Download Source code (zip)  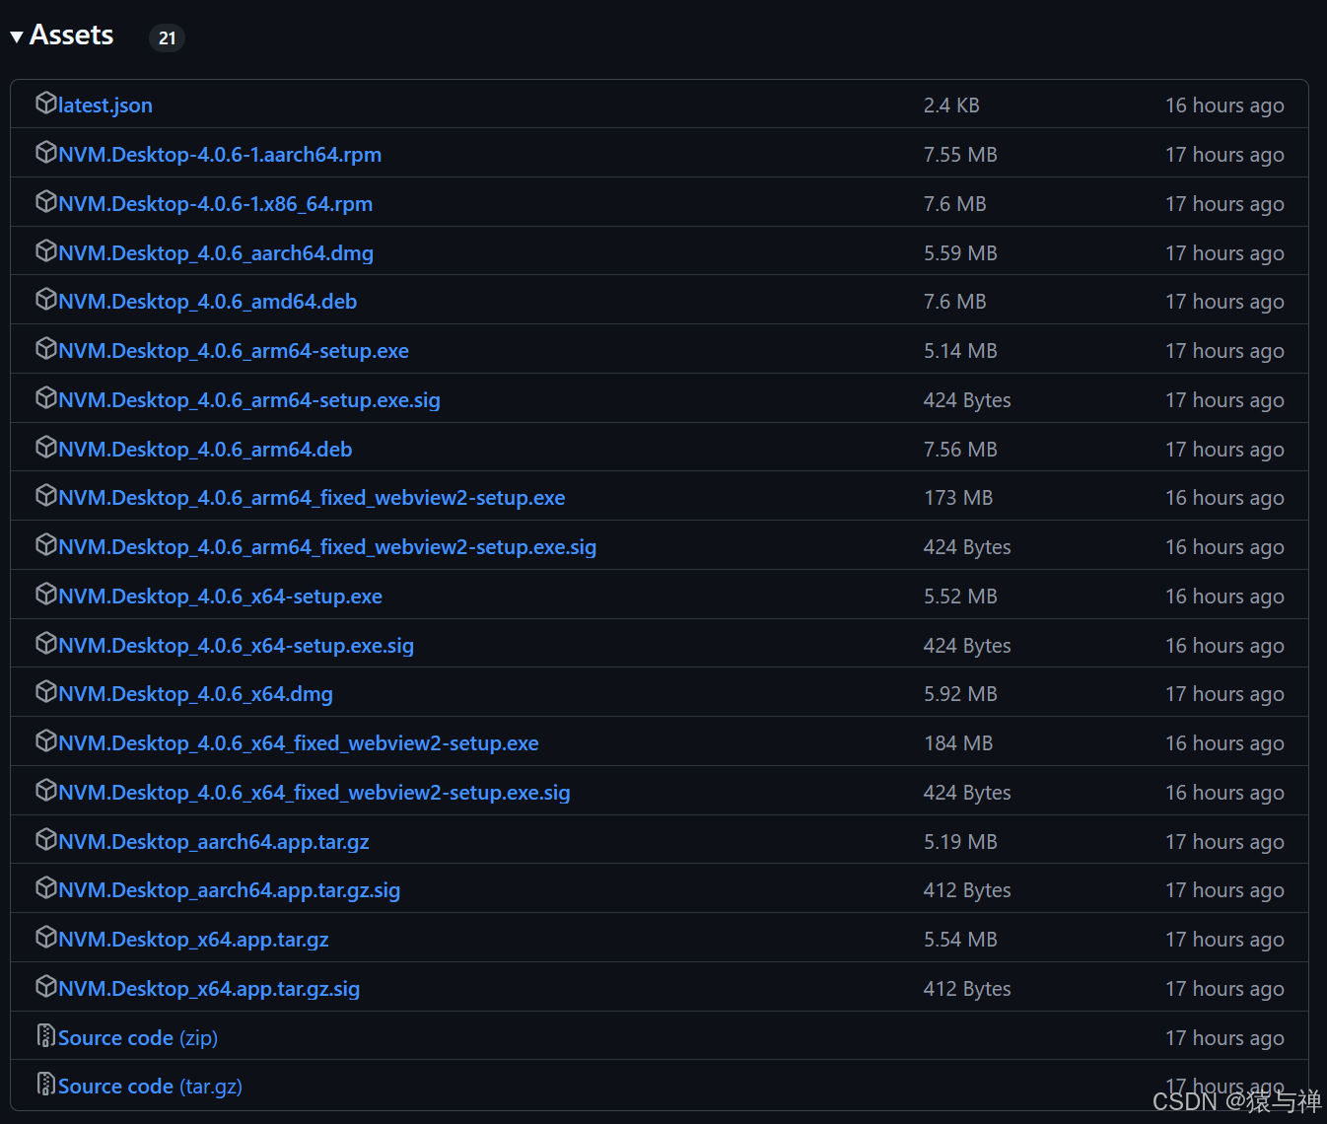point(138,1038)
